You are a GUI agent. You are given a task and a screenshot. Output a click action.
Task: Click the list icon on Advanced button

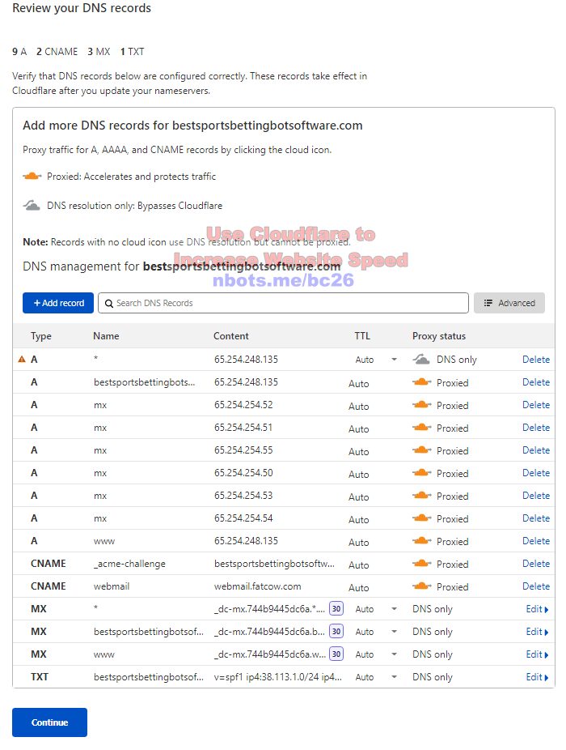pos(488,303)
